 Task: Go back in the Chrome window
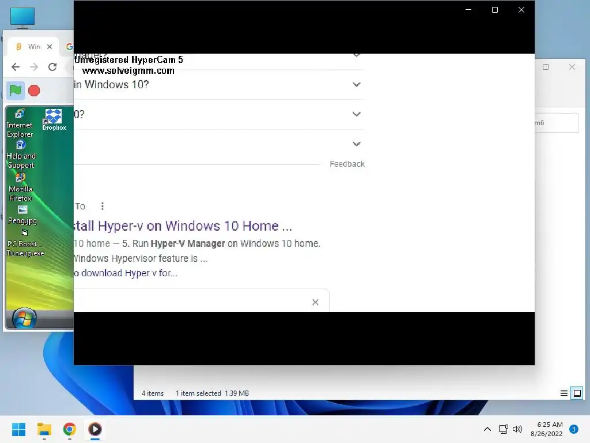coord(16,67)
